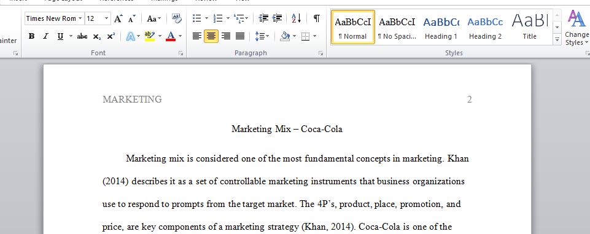The image size is (590, 234).
Task: Click Multilevel List icon
Action: [239, 18]
